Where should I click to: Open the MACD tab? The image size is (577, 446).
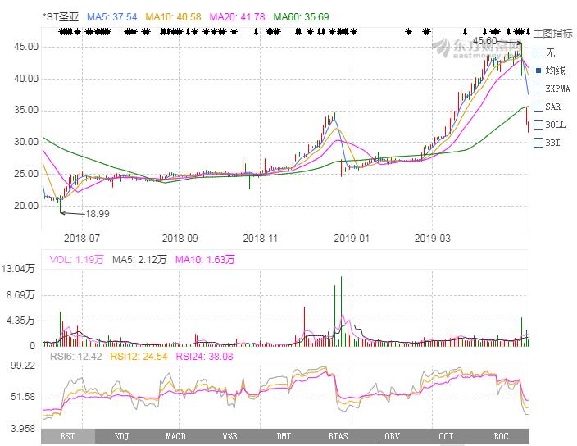[176, 436]
